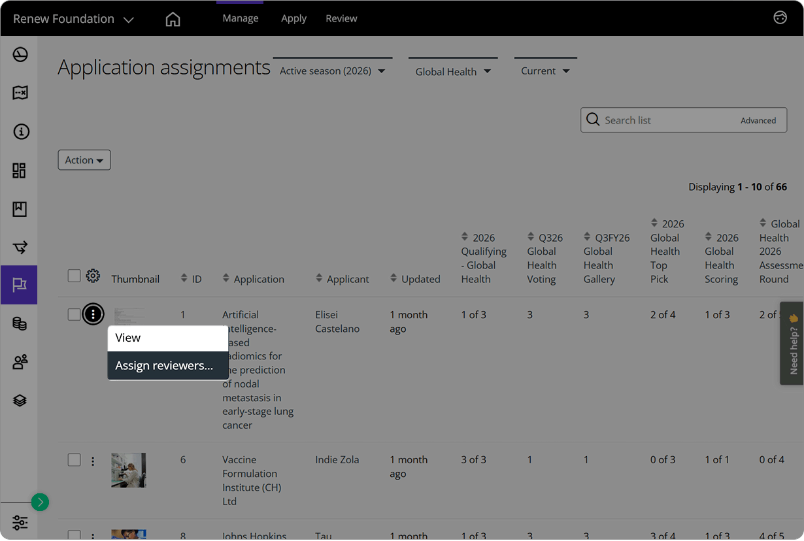Open the Need help? side tab

pos(792,343)
